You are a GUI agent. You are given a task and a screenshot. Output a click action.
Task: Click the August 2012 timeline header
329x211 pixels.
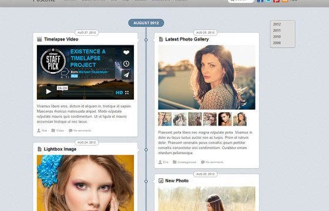click(x=146, y=23)
